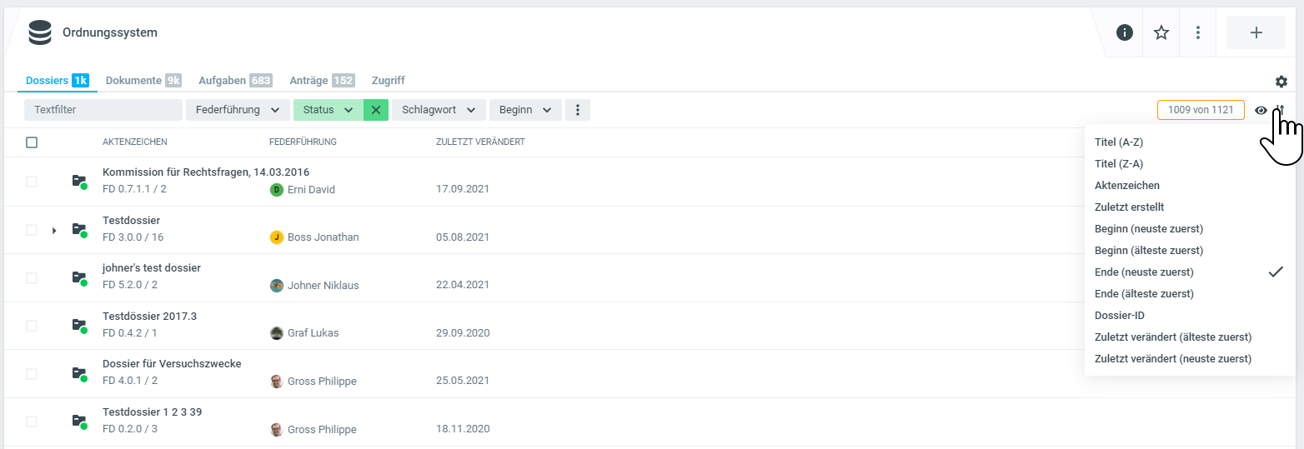The image size is (1304, 449).
Task: Click the plus button to add item
Action: click(x=1256, y=32)
